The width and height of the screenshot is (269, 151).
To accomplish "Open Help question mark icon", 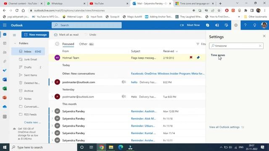I will (x=245, y=25).
